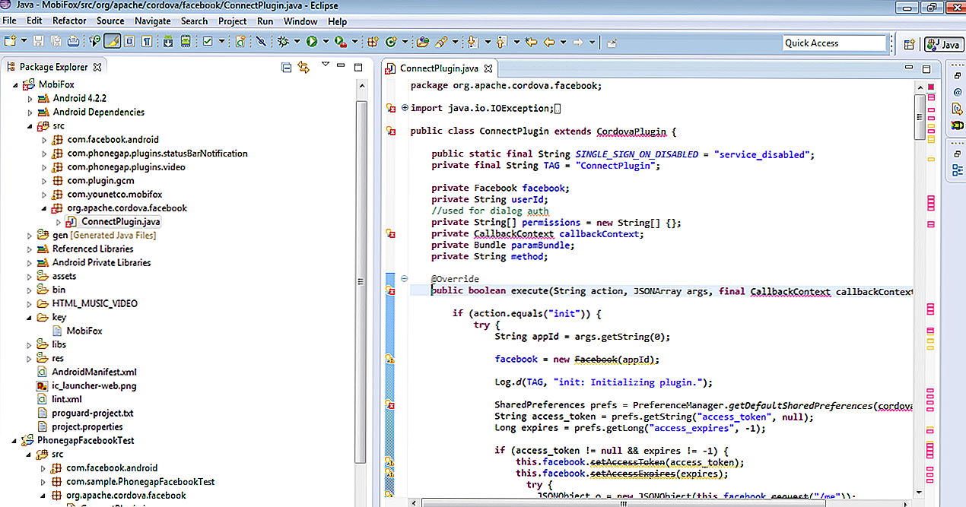Open the Android SDK Manager from the toolbar

click(167, 42)
